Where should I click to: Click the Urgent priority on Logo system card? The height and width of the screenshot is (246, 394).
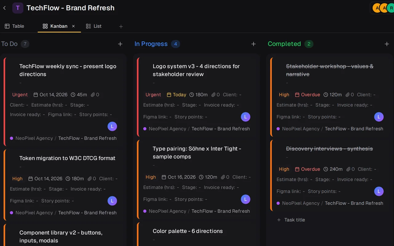[x=153, y=95]
